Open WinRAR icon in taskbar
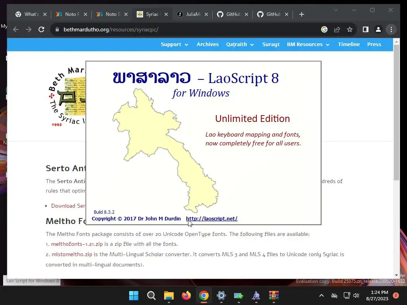Screen dimensions: 407x305 pyautogui.click(x=273, y=295)
